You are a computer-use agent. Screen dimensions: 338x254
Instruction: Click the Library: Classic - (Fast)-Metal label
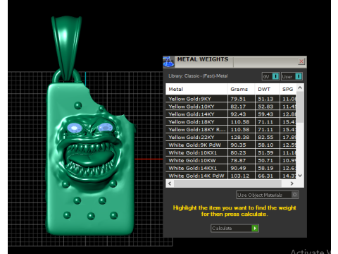point(198,76)
